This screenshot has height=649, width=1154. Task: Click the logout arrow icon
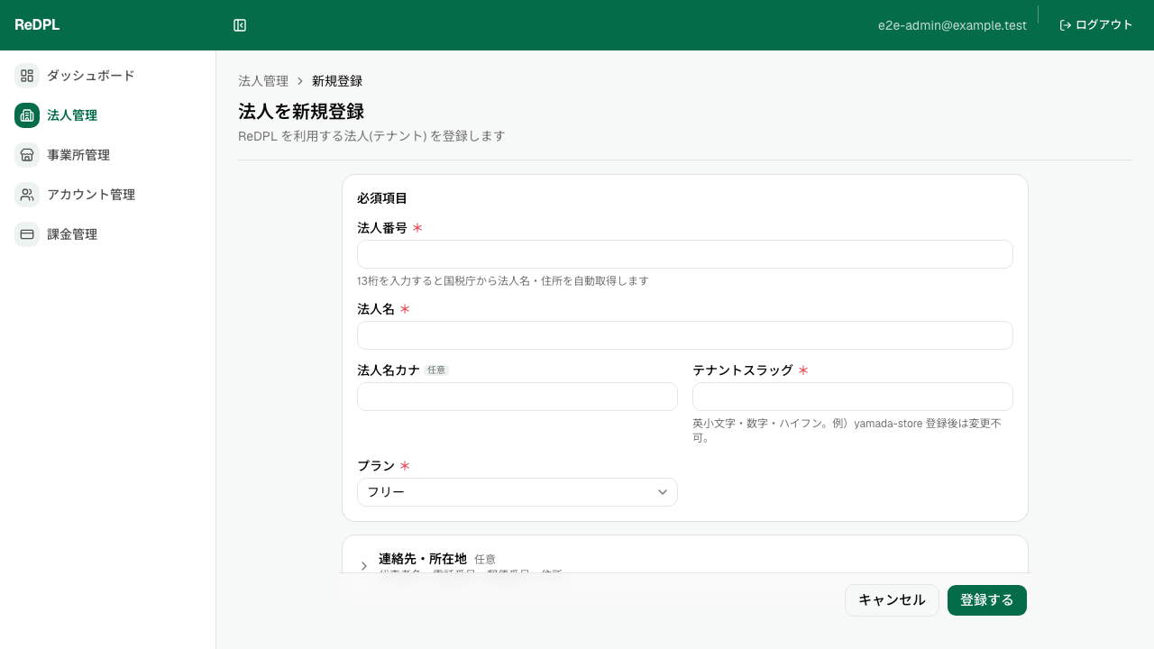tap(1066, 25)
